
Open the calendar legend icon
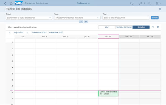[158, 27]
